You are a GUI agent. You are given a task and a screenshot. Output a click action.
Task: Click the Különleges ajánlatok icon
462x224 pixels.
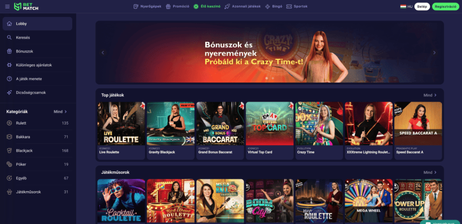tap(9, 65)
